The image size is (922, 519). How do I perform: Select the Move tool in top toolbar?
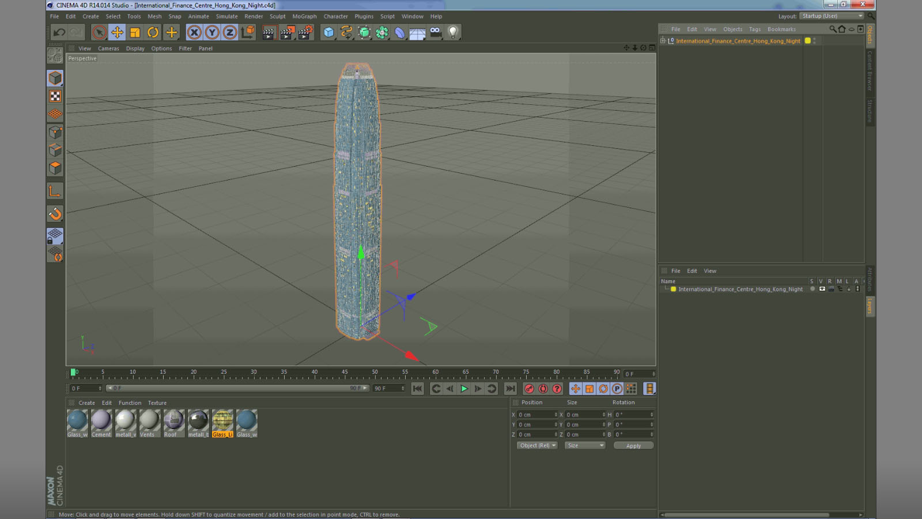pyautogui.click(x=117, y=32)
